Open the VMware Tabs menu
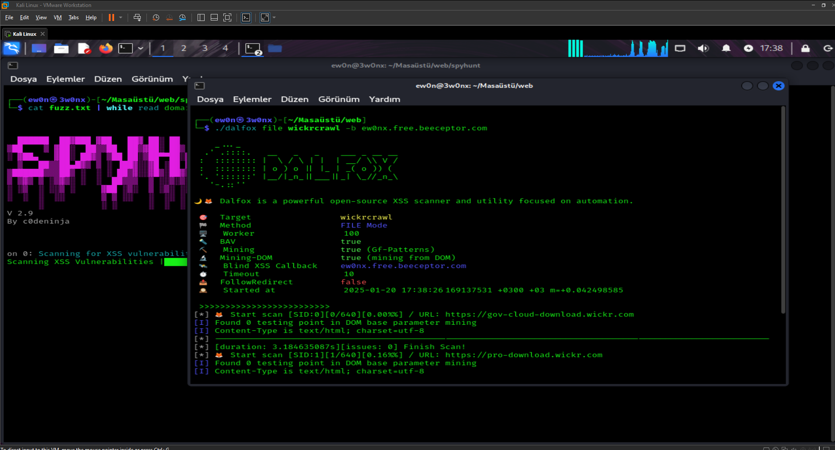Screen dimensions: 835x450 tap(73, 17)
